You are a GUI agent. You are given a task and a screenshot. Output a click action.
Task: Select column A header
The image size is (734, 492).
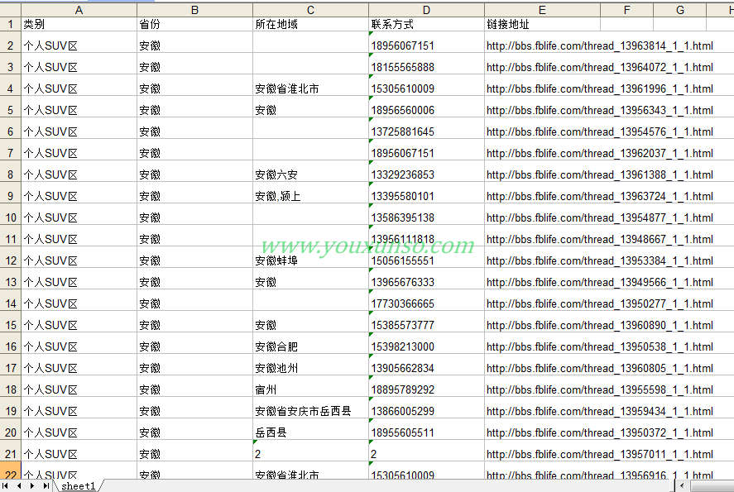79,10
